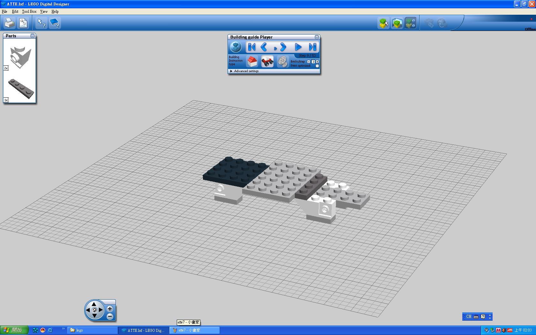Image resolution: width=536 pixels, height=335 pixels.
Task: Click the language bar keyboard icon
Action: click(476, 317)
